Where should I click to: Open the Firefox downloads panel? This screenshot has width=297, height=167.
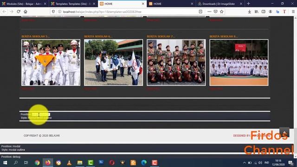click(250, 12)
